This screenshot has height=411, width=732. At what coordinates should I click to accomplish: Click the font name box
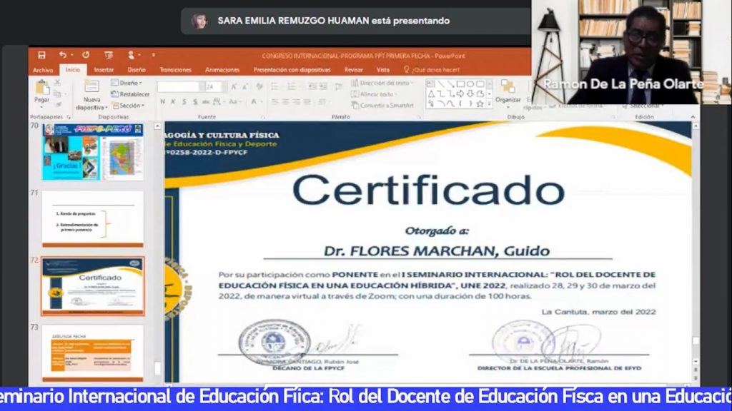click(179, 86)
